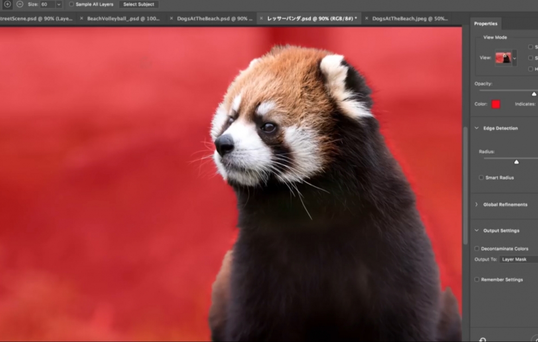Enable the Sample All Layers checkbox

[72, 4]
